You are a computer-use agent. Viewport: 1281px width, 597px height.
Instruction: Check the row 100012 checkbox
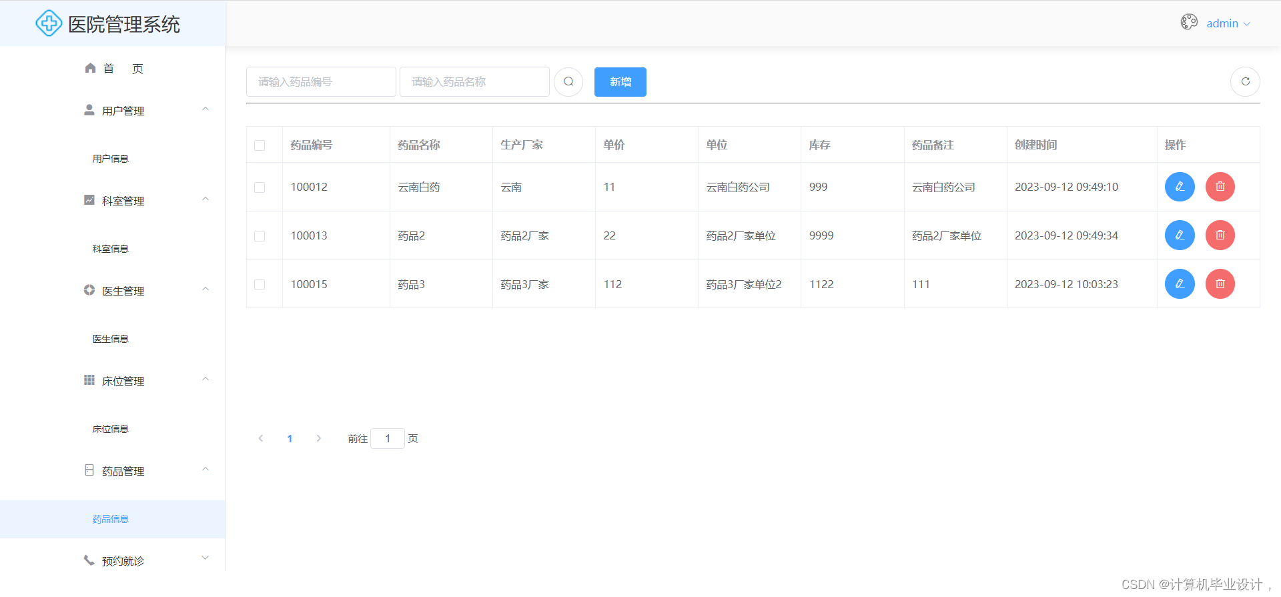tap(260, 187)
